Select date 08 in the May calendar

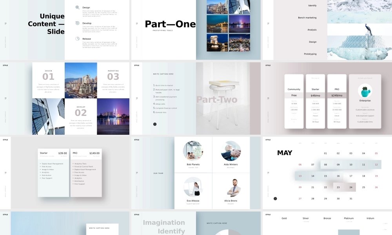pyautogui.click(x=325, y=164)
